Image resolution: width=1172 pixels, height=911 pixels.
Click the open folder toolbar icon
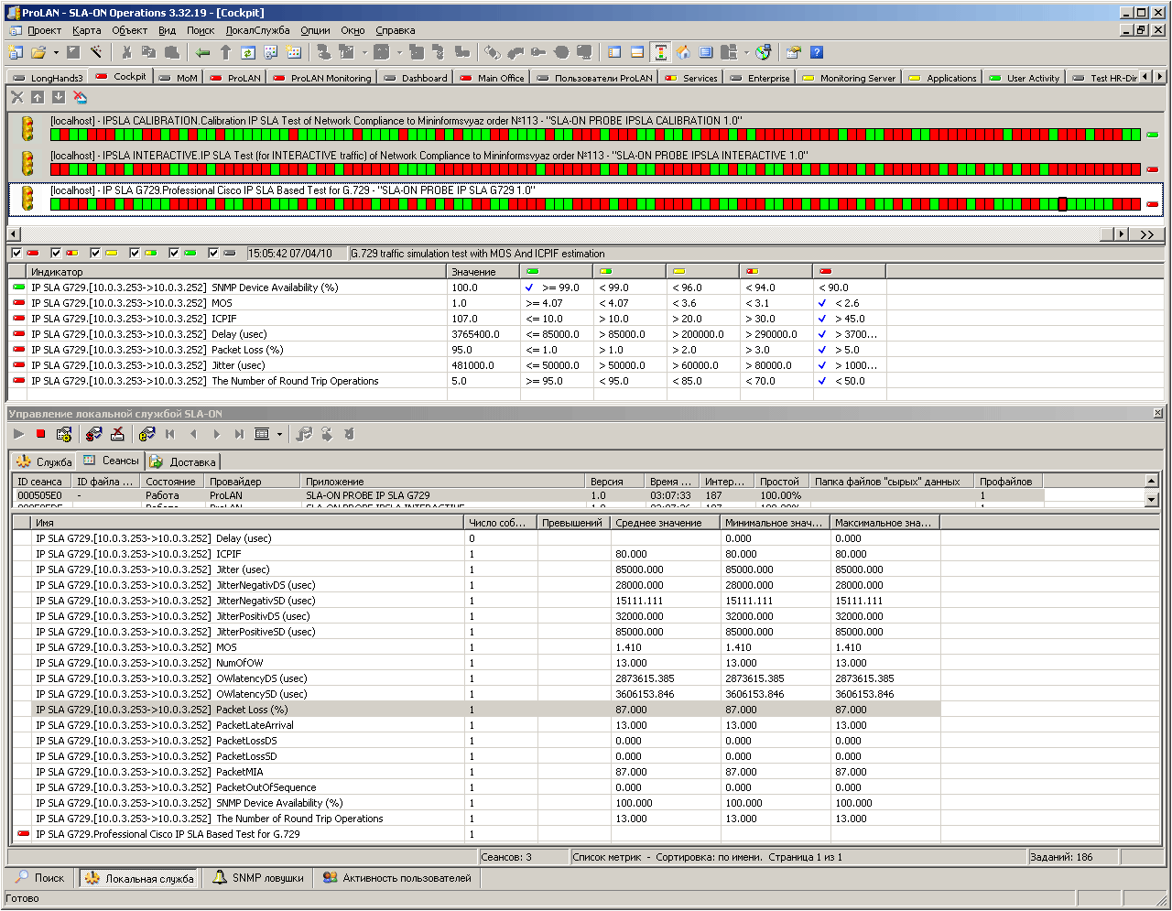tap(38, 52)
